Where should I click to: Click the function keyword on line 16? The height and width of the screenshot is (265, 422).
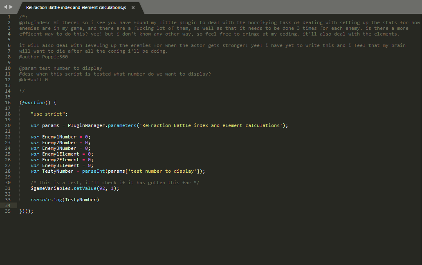click(x=34, y=102)
